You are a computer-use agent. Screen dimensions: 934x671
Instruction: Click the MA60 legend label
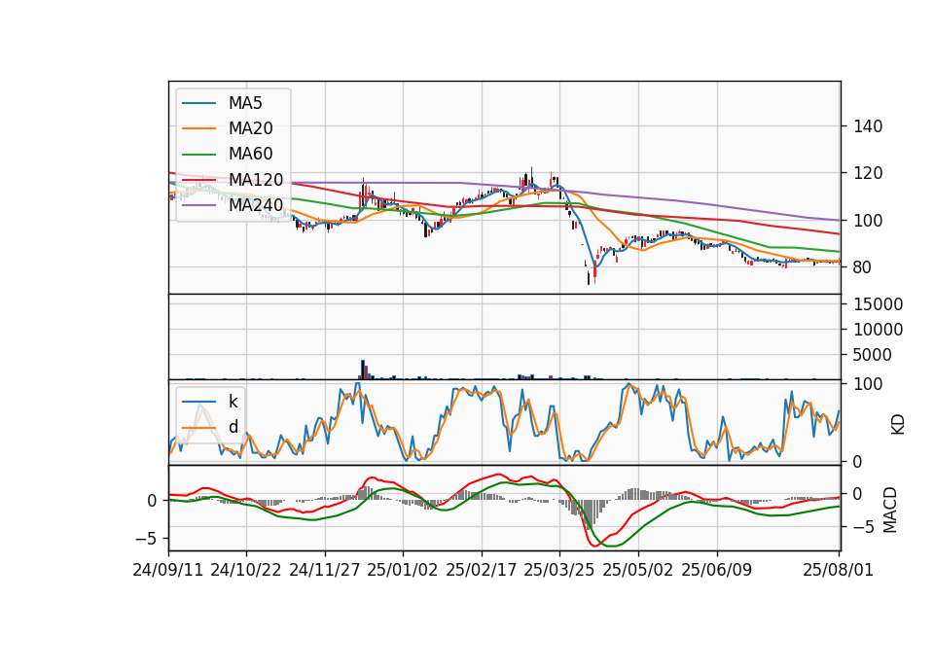tap(250, 154)
